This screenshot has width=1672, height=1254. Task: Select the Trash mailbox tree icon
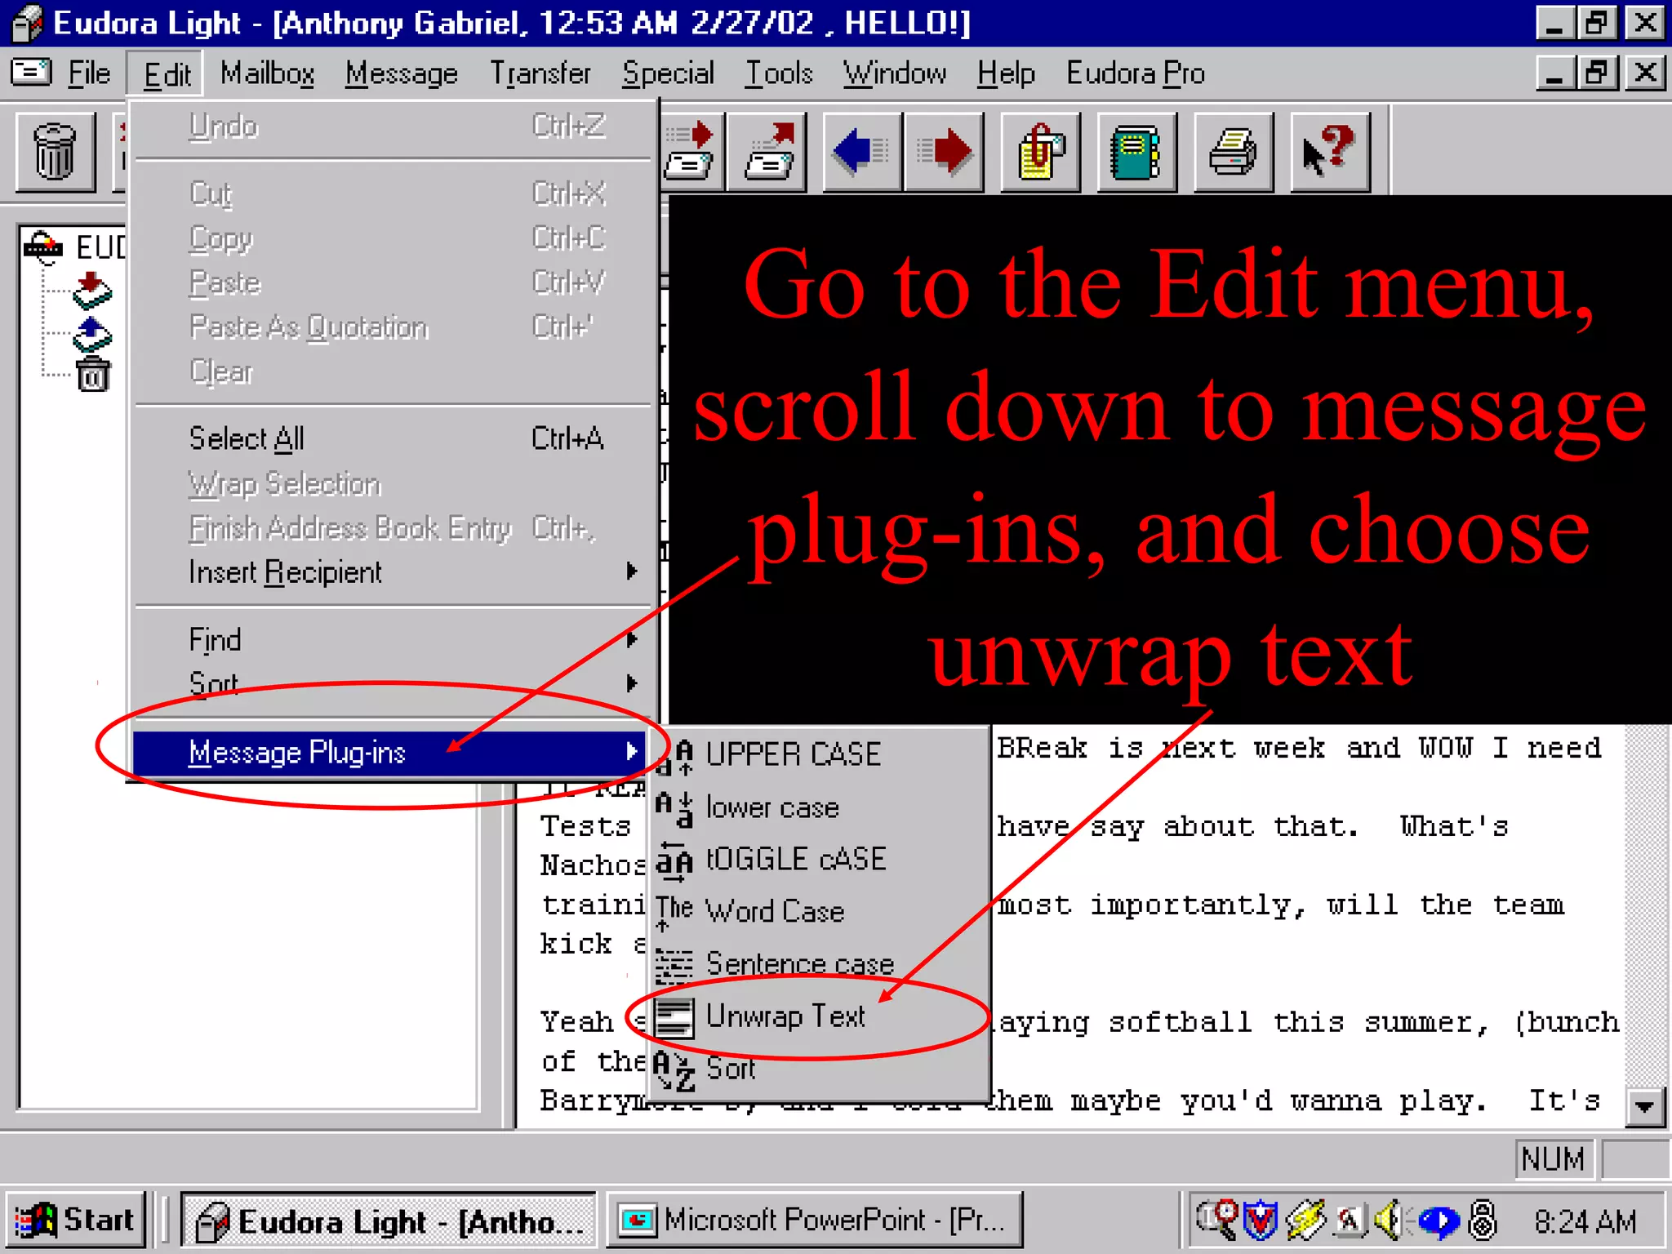[x=93, y=375]
